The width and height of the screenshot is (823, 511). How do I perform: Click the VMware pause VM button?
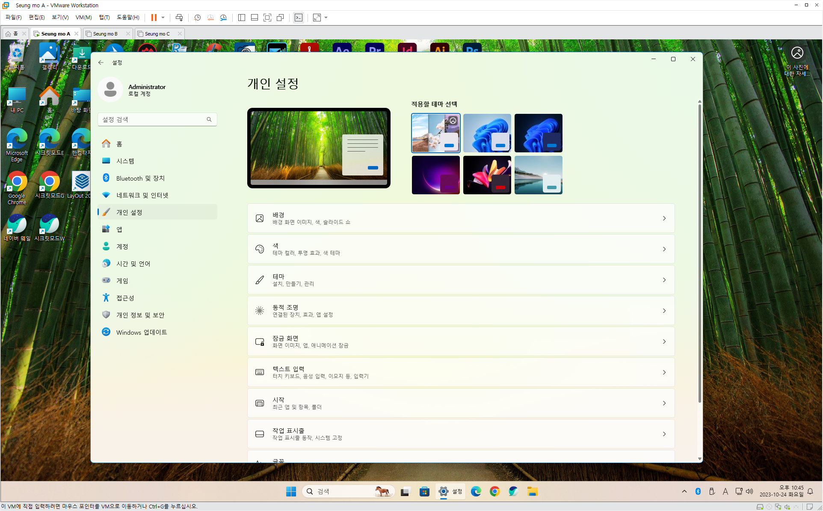pyautogui.click(x=154, y=18)
